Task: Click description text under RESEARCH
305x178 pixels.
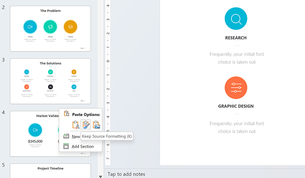Action: coord(237,58)
